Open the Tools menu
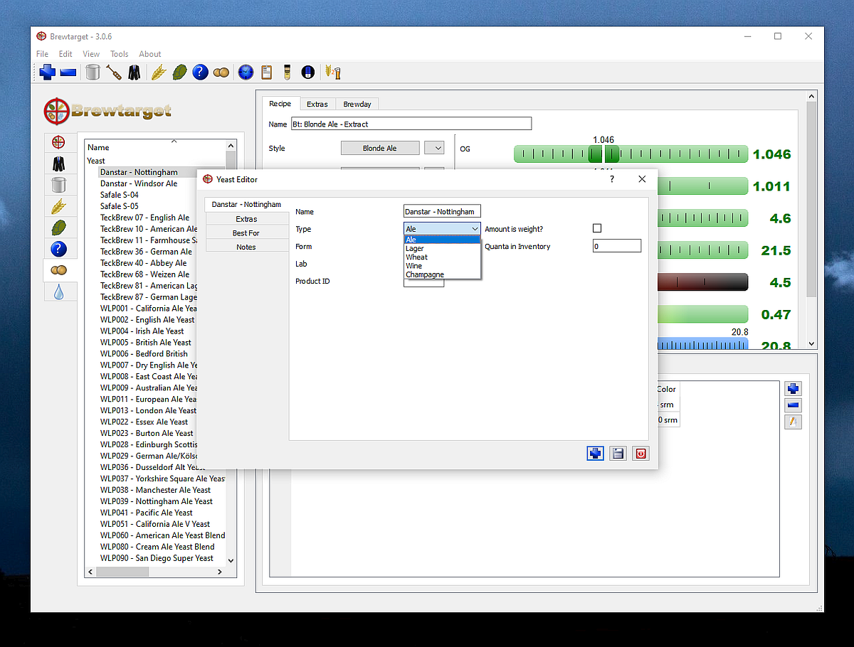This screenshot has width=854, height=647. pos(120,54)
